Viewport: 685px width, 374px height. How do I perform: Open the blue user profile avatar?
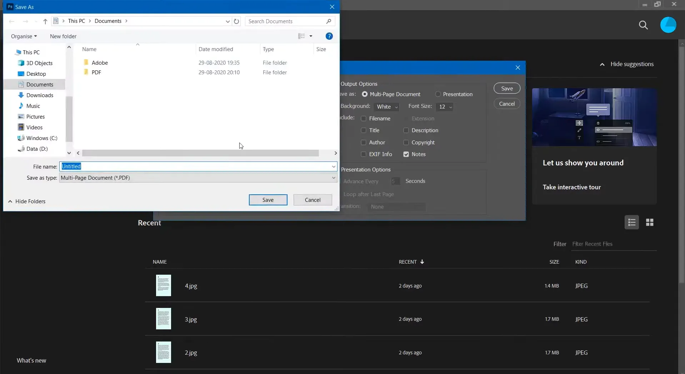click(x=668, y=25)
